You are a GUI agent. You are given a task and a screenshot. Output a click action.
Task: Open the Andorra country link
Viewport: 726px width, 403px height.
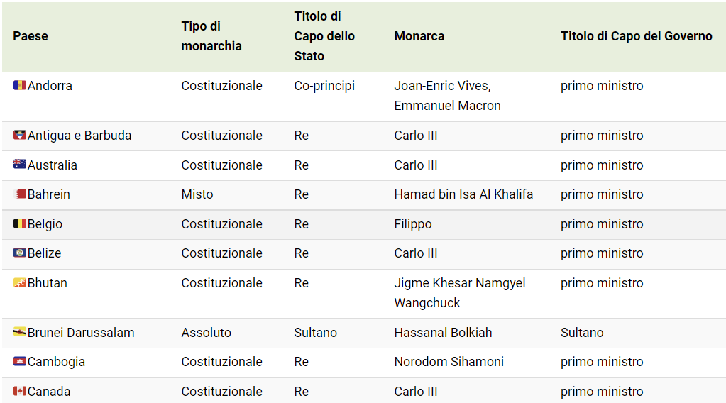pyautogui.click(x=50, y=86)
